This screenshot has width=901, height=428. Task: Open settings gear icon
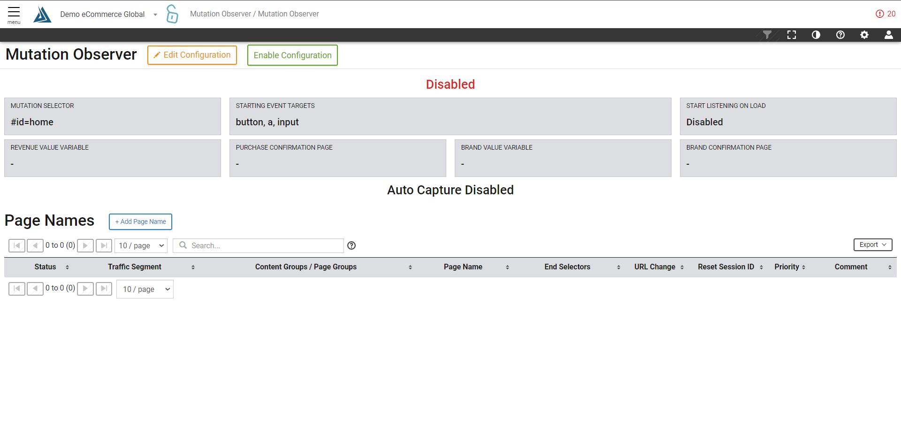point(864,35)
